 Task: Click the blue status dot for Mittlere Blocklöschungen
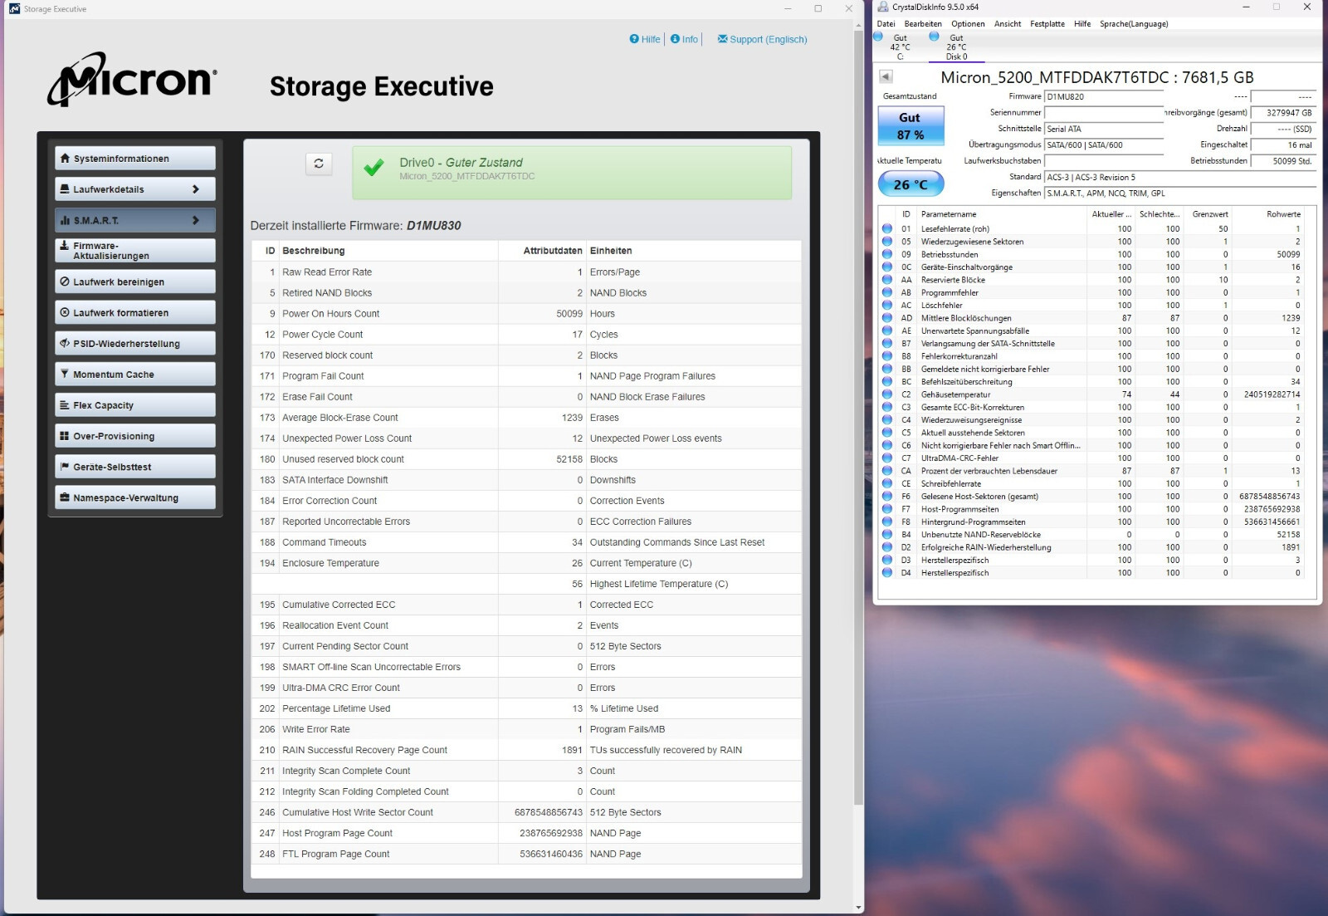887,318
